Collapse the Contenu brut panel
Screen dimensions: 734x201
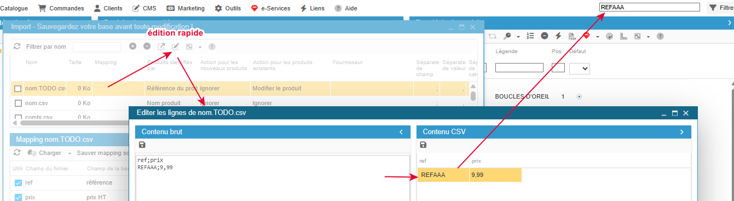click(401, 132)
